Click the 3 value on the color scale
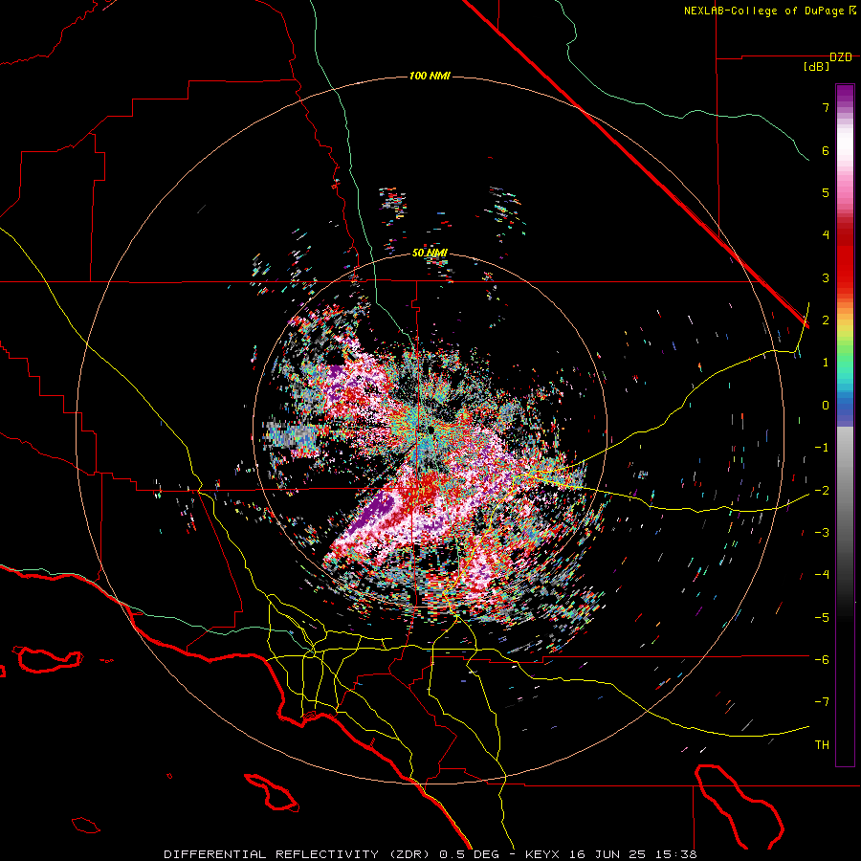Viewport: 861px width, 861px height. pyautogui.click(x=826, y=277)
